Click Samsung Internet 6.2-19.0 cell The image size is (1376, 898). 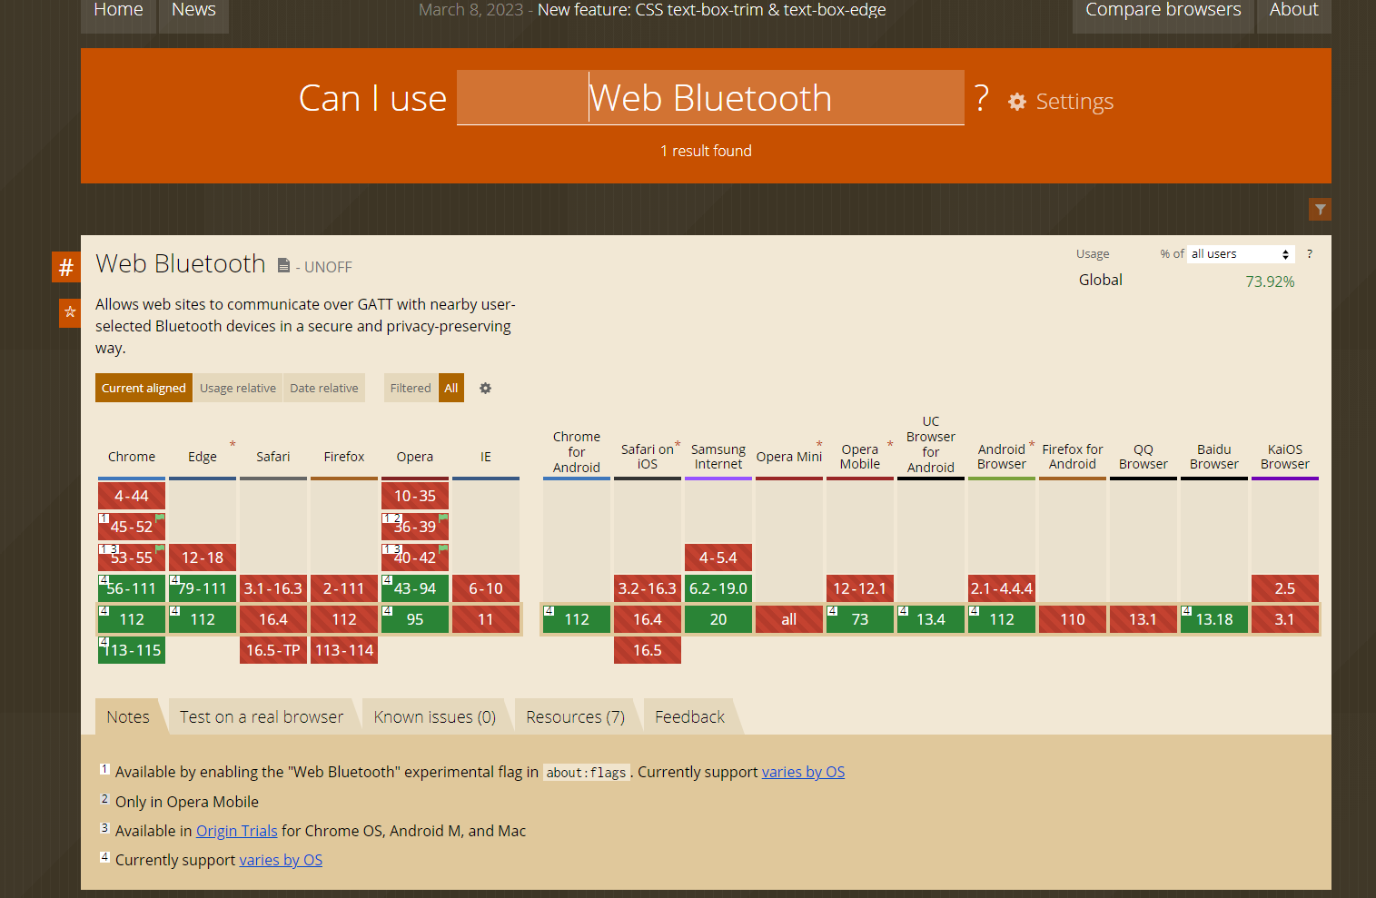click(x=718, y=588)
